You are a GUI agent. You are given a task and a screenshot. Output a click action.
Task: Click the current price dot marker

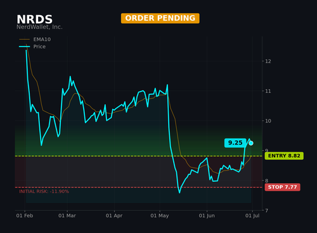(x=251, y=143)
